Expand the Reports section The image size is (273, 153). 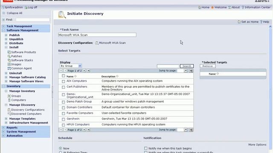click(x=3, y=127)
